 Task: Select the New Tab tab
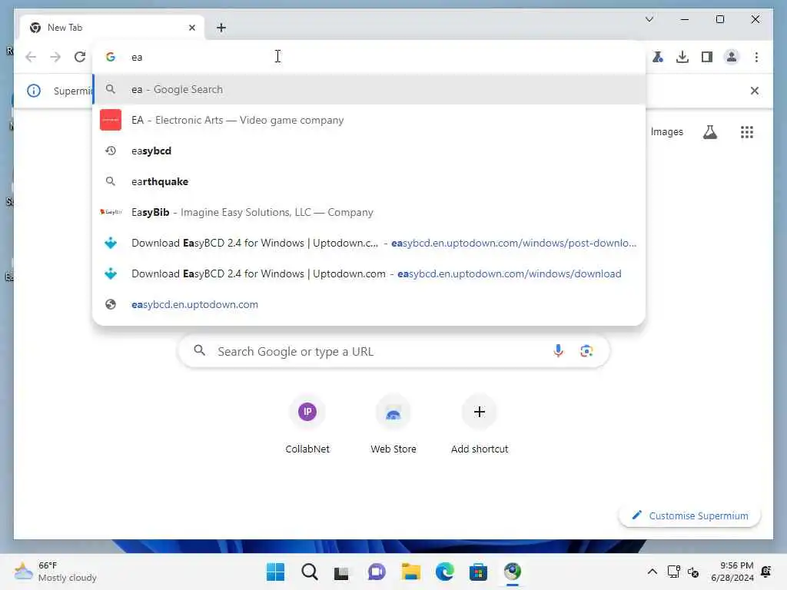[x=111, y=28]
